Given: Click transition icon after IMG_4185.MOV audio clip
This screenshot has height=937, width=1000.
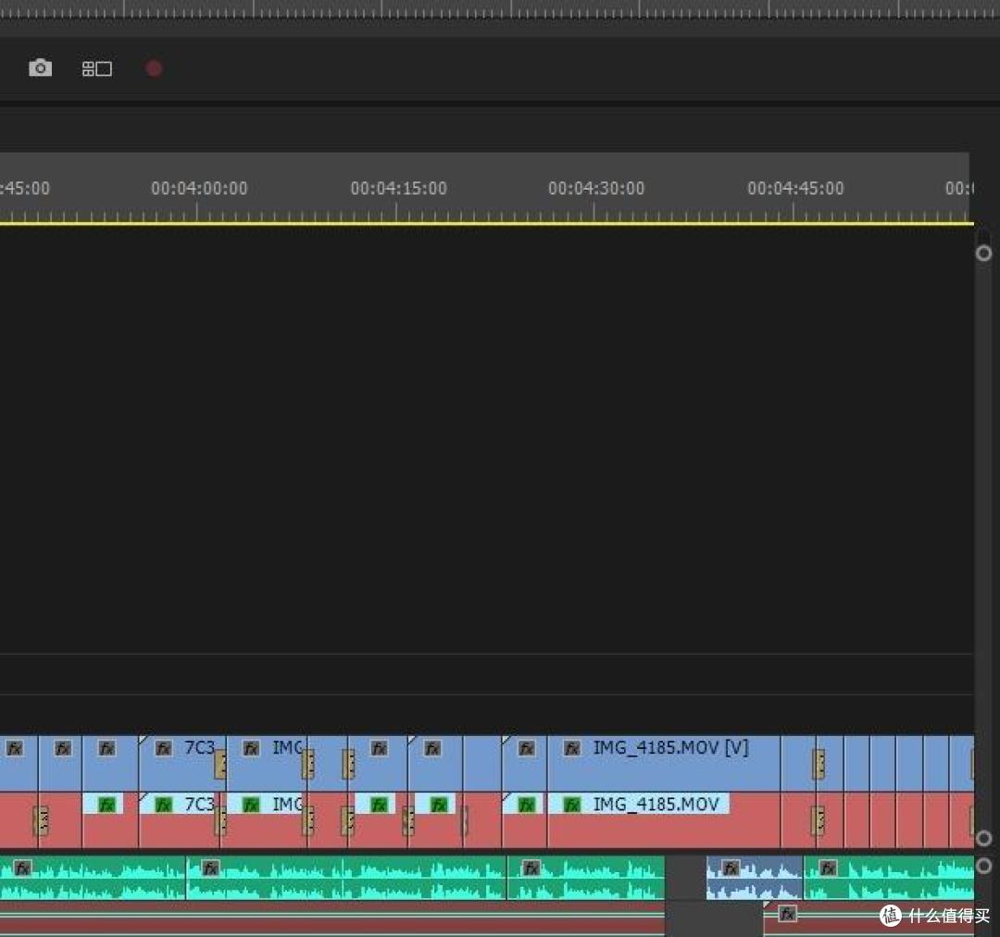Looking at the screenshot, I should pos(819,820).
